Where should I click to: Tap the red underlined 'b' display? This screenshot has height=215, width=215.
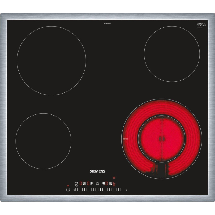114,184
